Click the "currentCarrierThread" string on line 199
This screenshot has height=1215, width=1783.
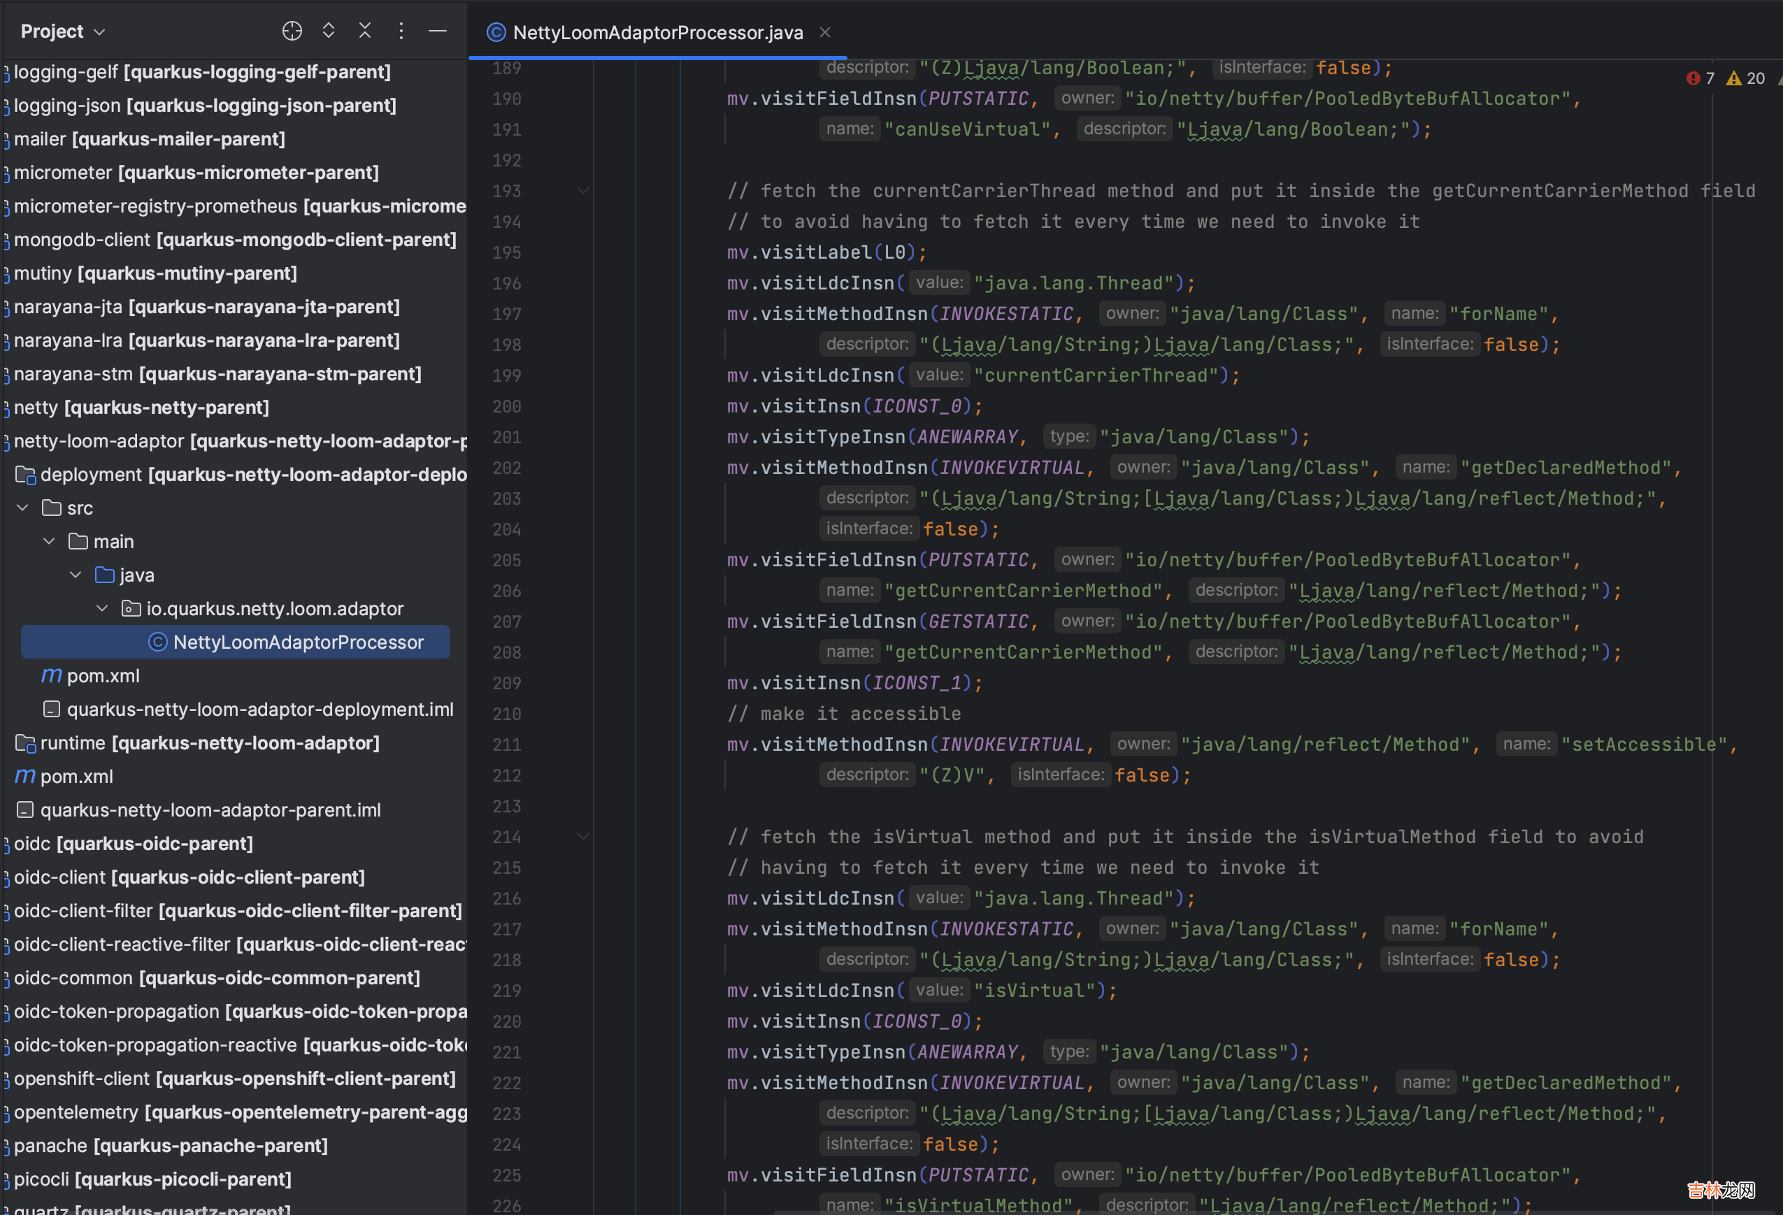1096,376
